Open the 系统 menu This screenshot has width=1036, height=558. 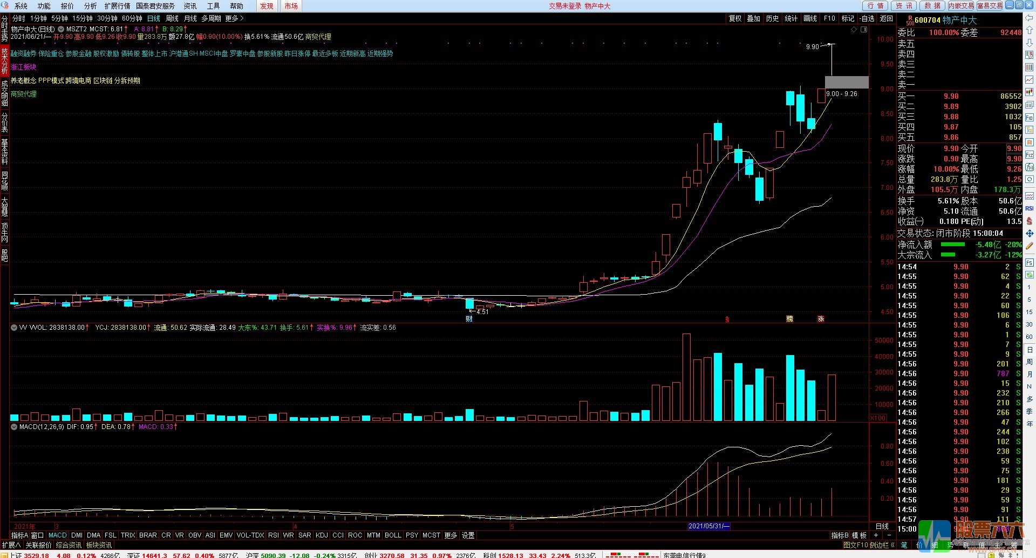pos(21,6)
